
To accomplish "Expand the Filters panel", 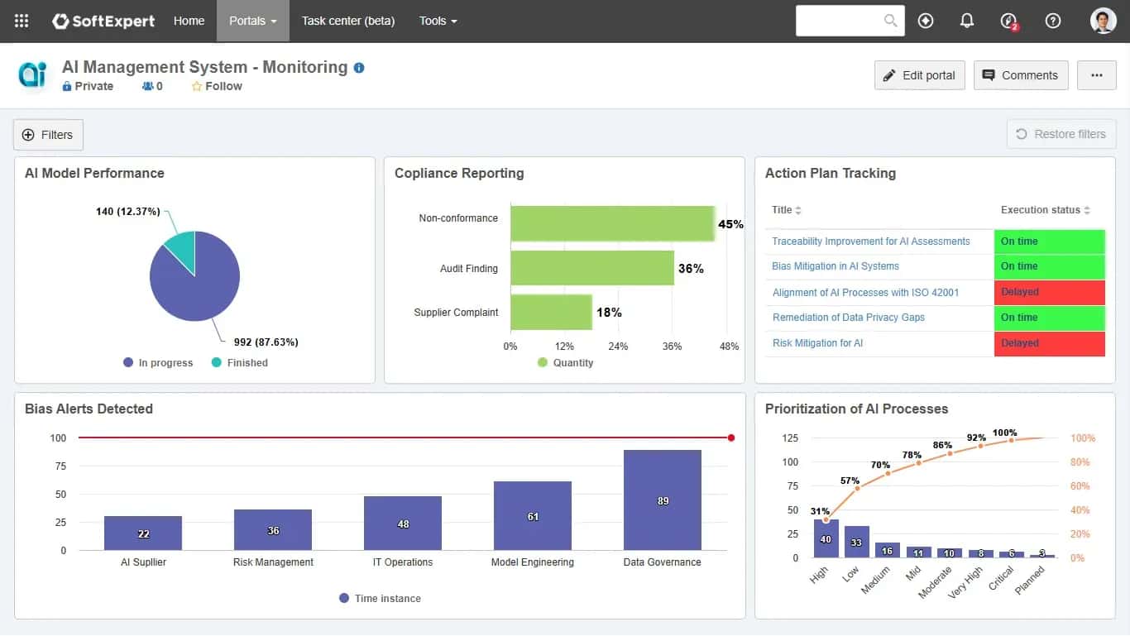I will [x=48, y=135].
